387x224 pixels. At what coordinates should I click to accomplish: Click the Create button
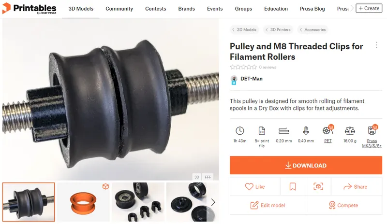369,8
